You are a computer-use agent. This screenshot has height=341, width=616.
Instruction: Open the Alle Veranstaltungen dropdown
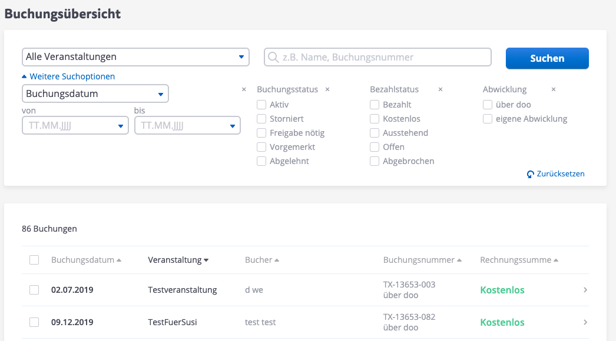pyautogui.click(x=135, y=57)
